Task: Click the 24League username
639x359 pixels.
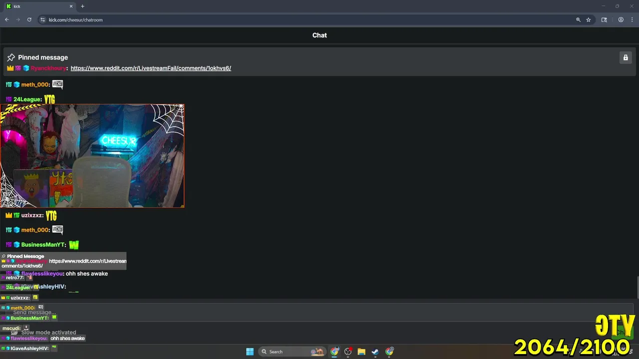Action: (x=27, y=100)
